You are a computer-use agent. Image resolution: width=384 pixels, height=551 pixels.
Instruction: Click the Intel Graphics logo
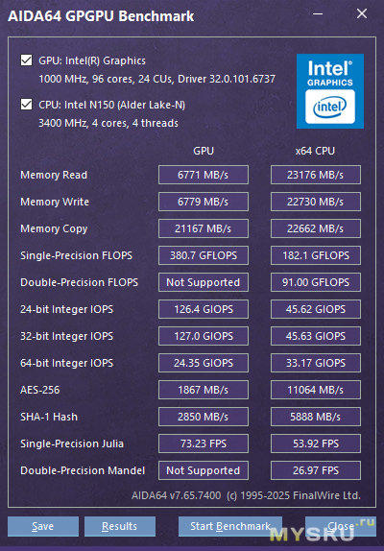pos(330,91)
